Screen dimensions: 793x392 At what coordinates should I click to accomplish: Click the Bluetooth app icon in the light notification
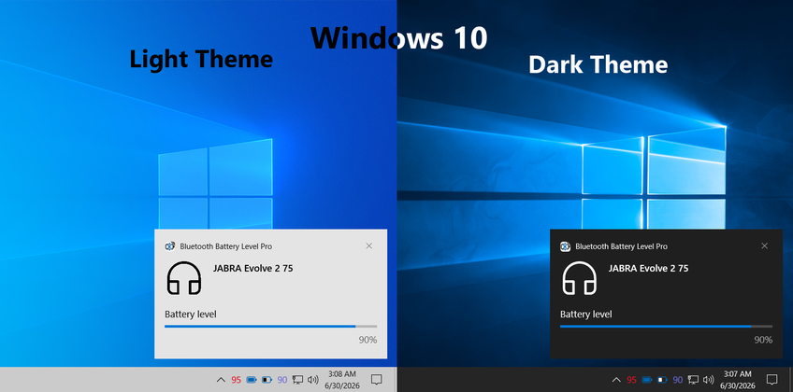170,246
